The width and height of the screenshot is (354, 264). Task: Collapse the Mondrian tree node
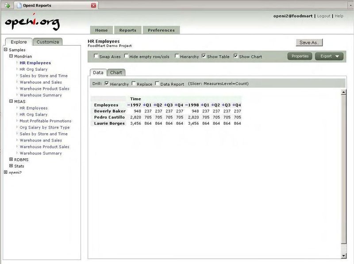11,57
